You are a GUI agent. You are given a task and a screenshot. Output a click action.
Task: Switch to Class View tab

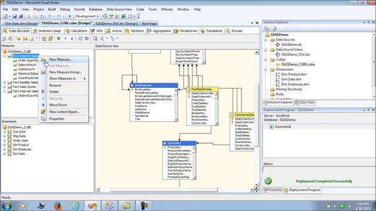coord(304,103)
